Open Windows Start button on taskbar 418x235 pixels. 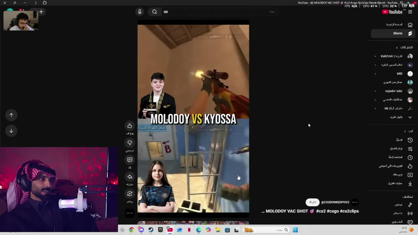[295, 230]
